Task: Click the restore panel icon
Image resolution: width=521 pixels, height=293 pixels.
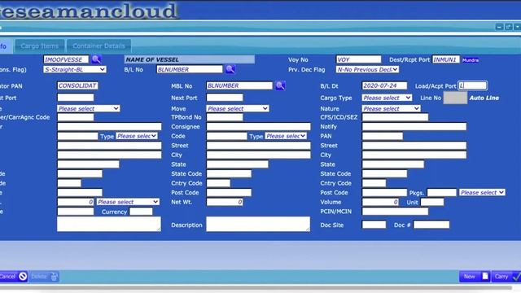Action: [x=508, y=27]
